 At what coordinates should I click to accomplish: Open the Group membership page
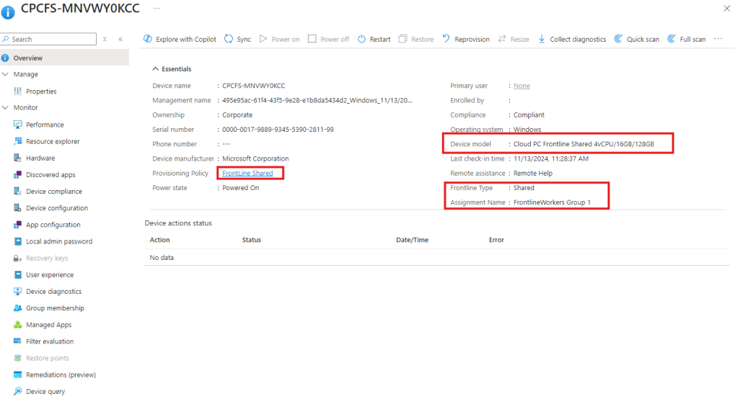55,308
